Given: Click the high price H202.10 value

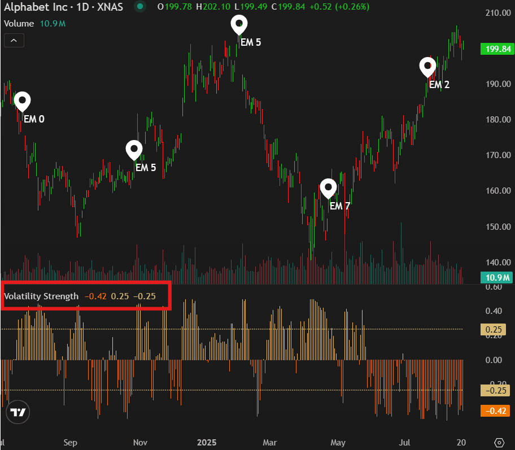Looking at the screenshot, I should click(213, 7).
